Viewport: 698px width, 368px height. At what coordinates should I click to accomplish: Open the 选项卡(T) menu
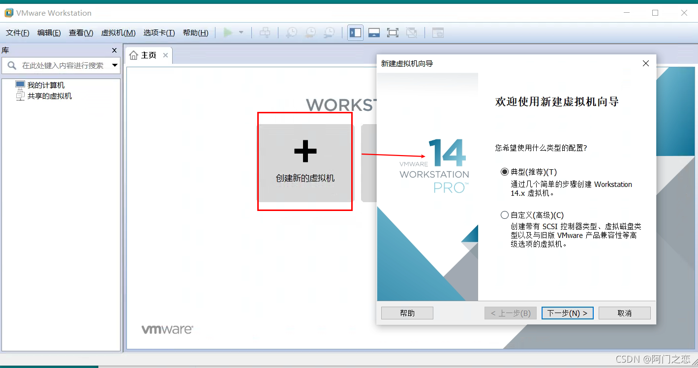[159, 33]
